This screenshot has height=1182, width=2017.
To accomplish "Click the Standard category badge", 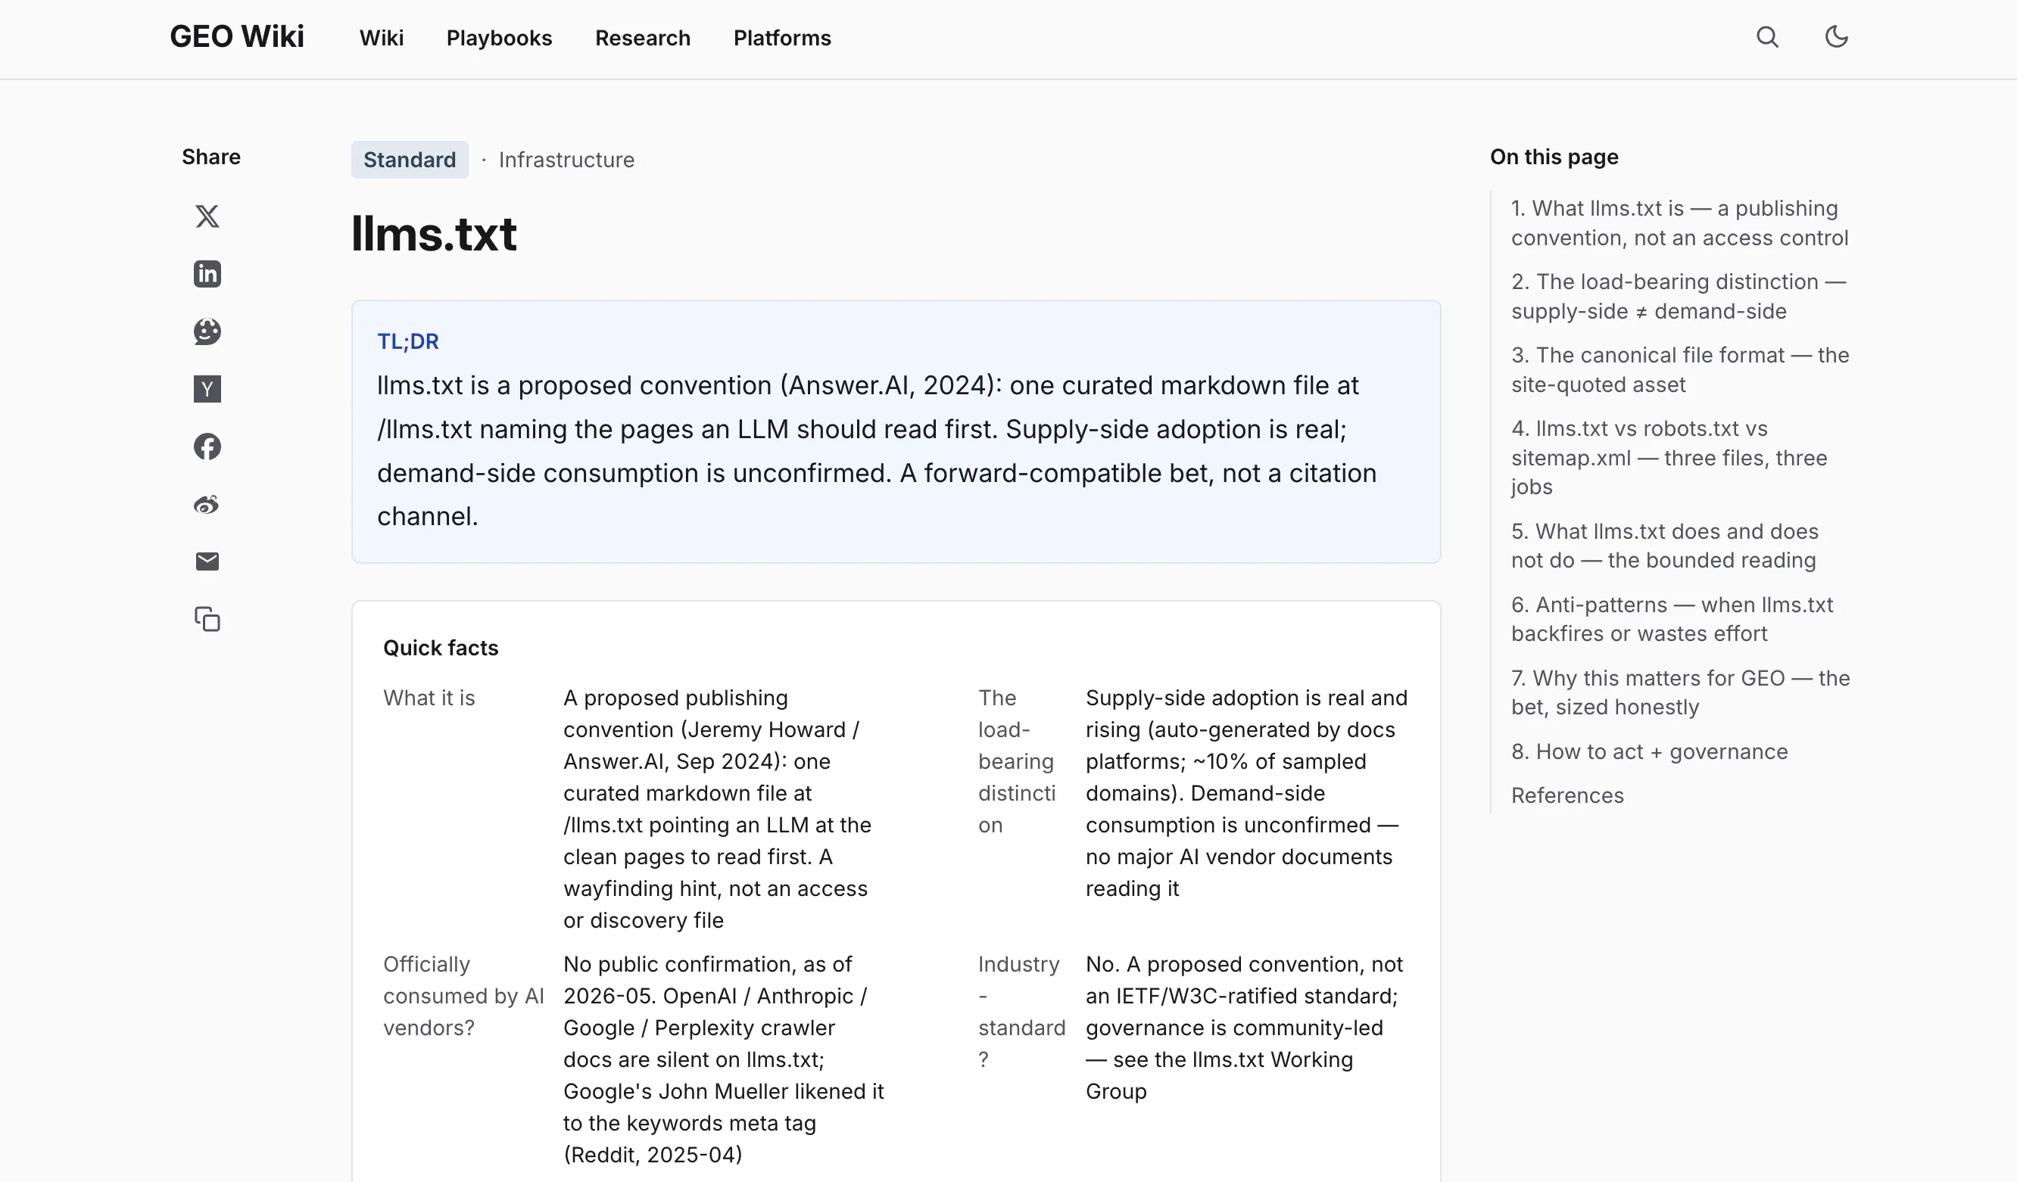I will click(x=410, y=160).
